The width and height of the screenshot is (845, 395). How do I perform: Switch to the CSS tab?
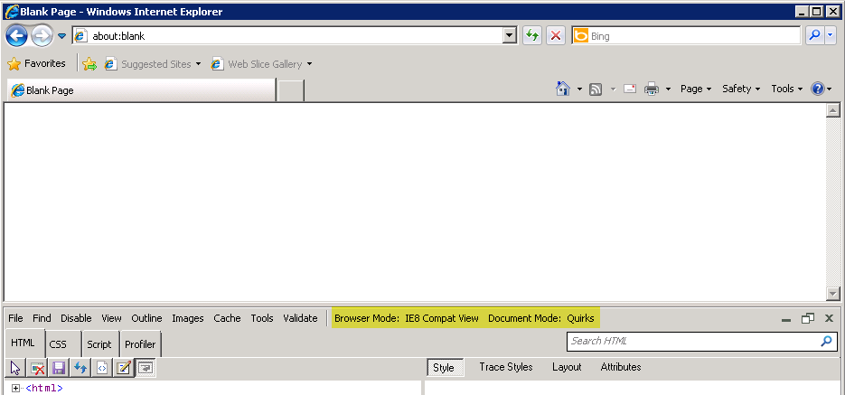pos(58,344)
